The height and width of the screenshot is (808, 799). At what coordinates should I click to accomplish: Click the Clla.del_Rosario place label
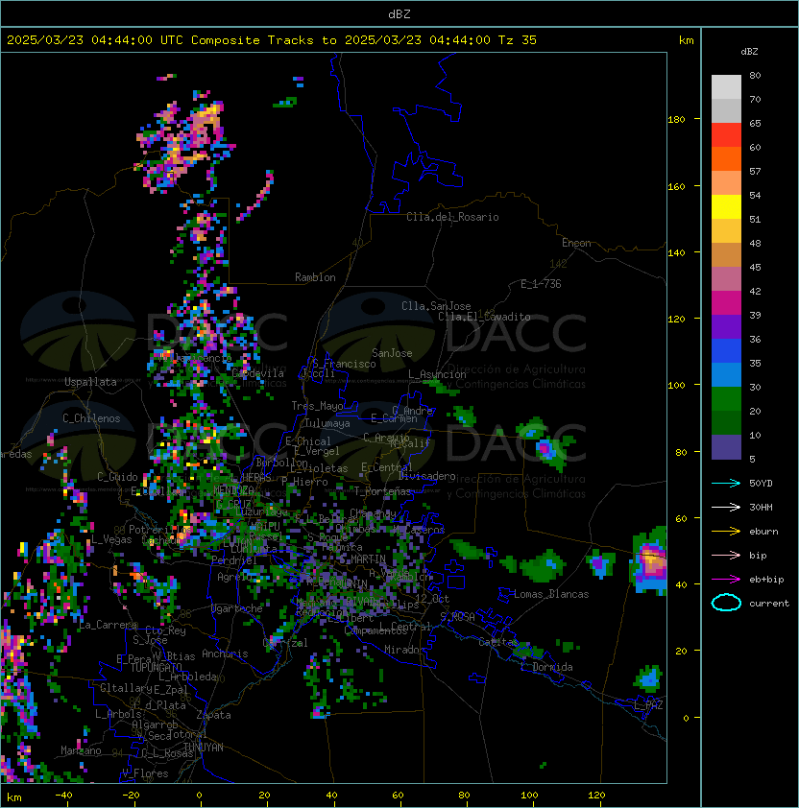[452, 217]
